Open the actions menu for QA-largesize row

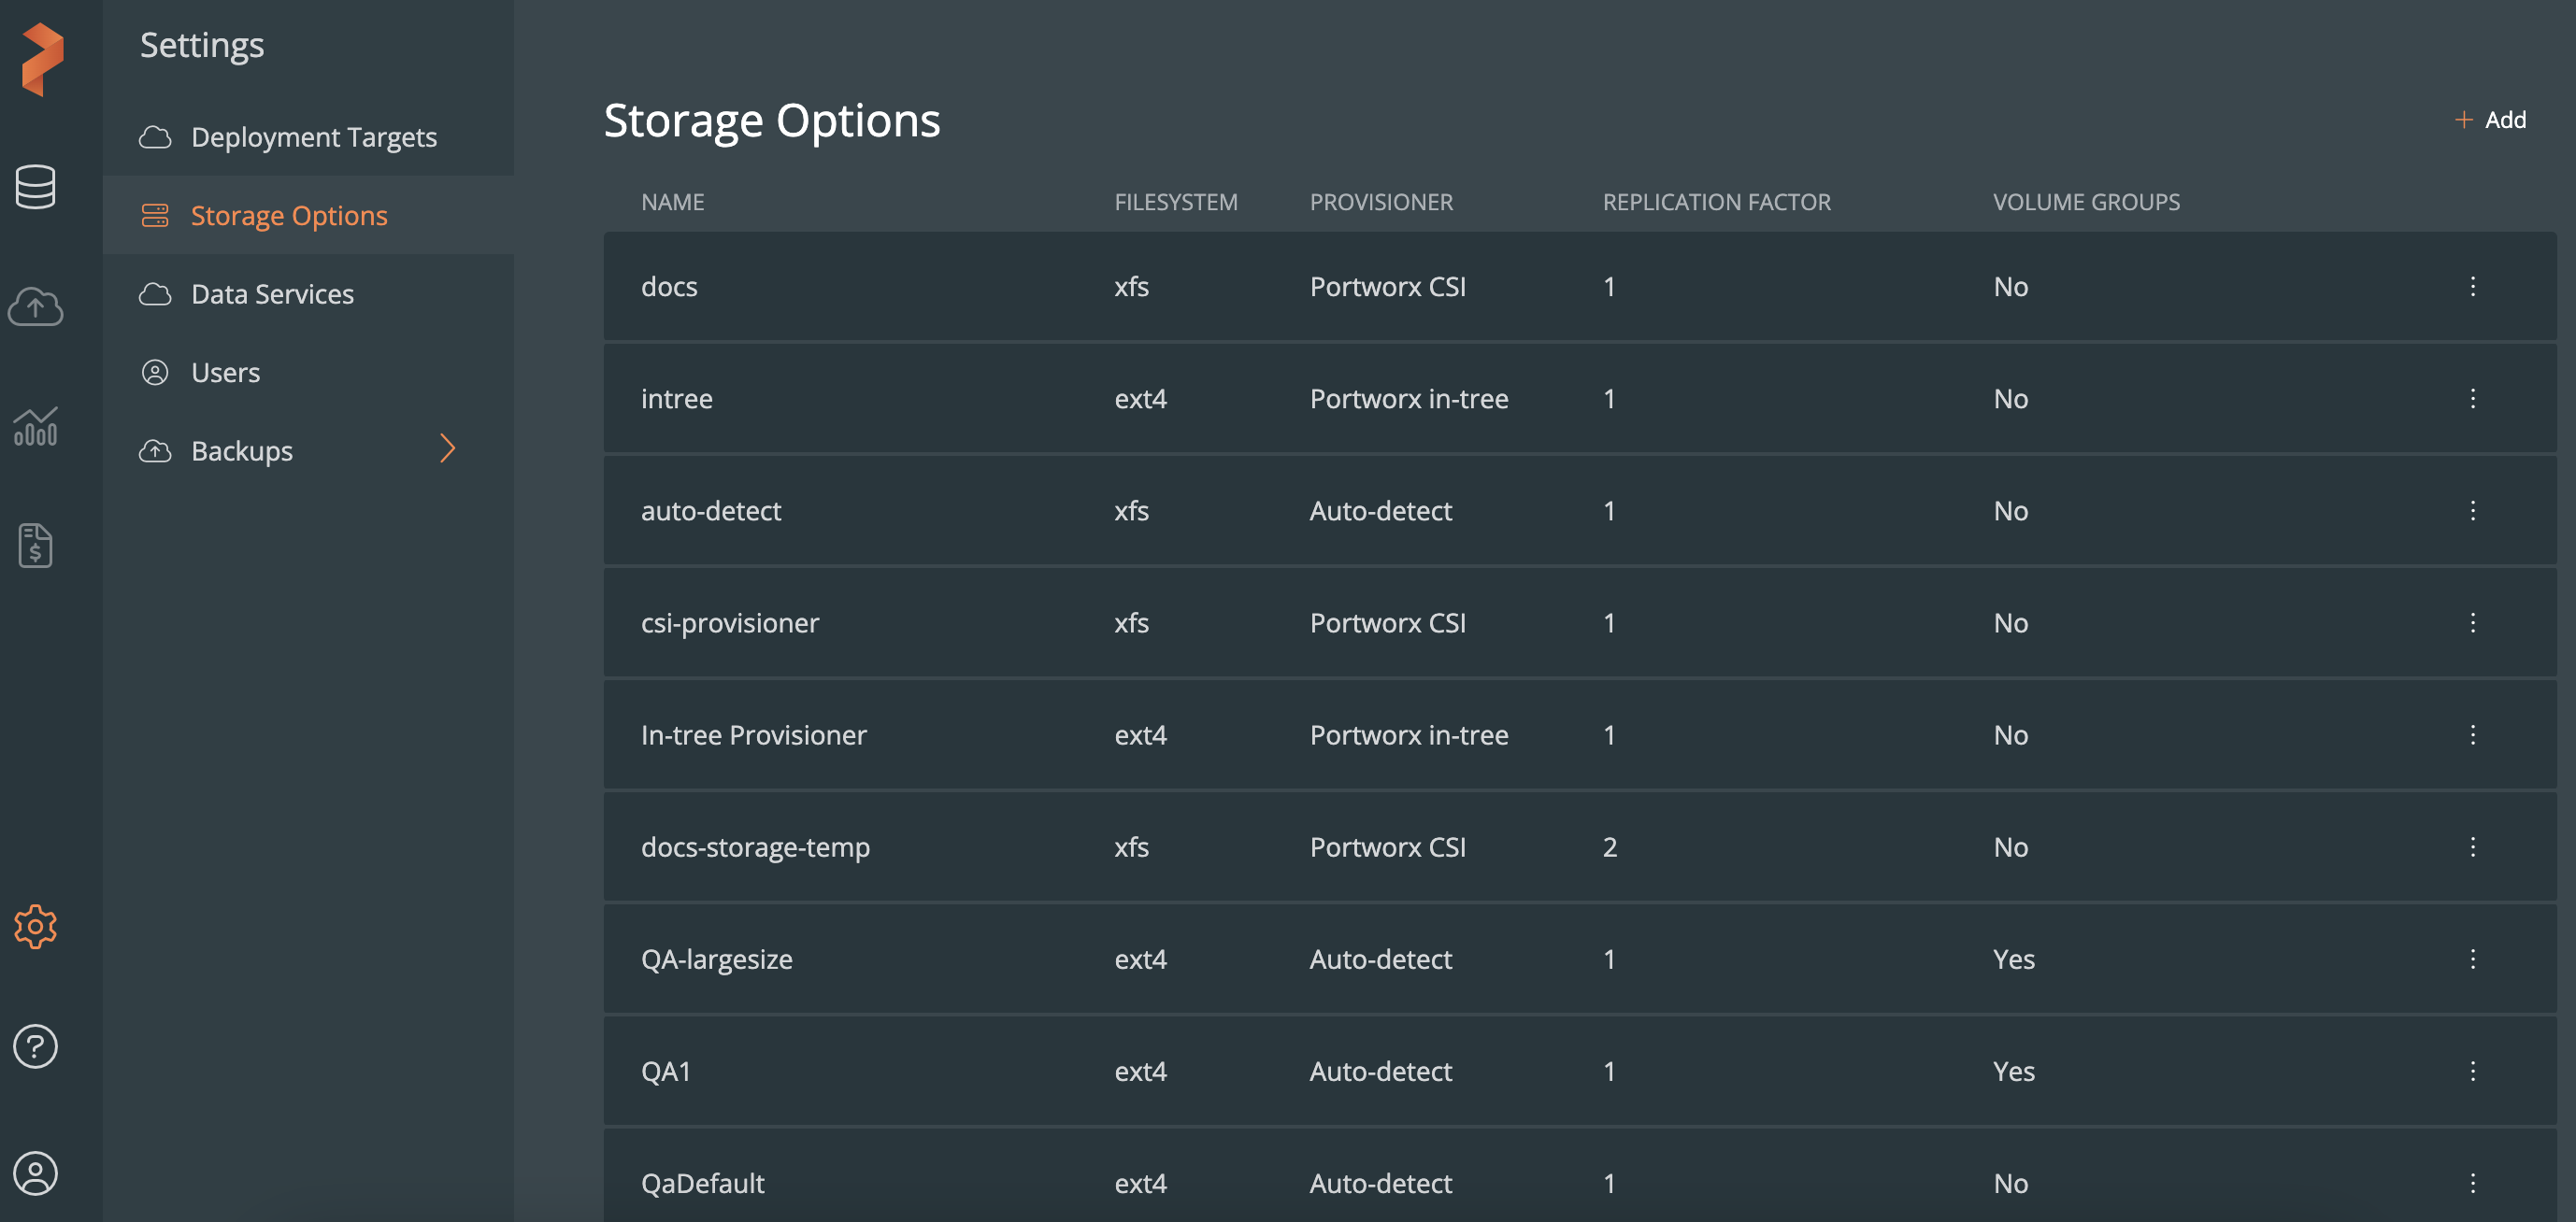pyautogui.click(x=2473, y=959)
